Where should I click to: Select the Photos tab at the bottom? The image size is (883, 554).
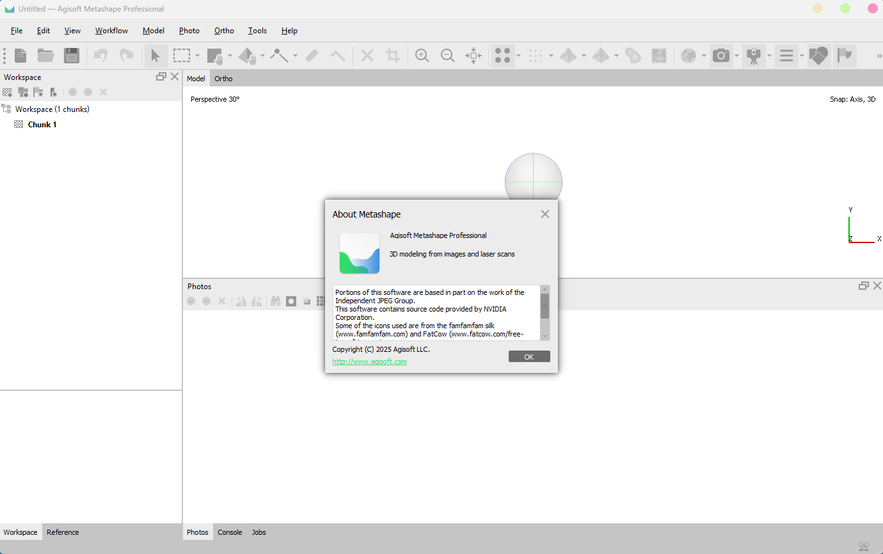click(x=198, y=532)
